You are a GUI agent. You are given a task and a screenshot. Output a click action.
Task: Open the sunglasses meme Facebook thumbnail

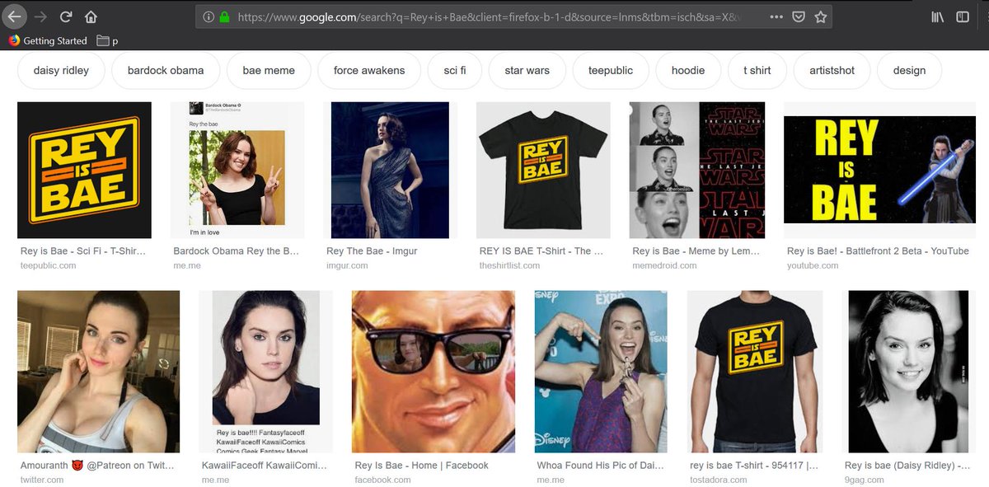coord(434,372)
